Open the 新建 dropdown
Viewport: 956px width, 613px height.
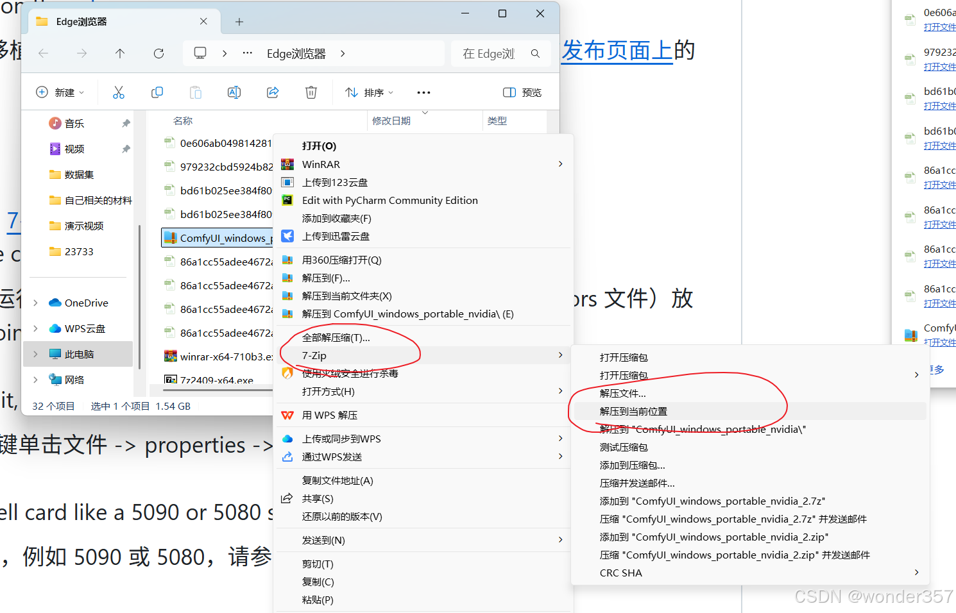click(x=60, y=92)
